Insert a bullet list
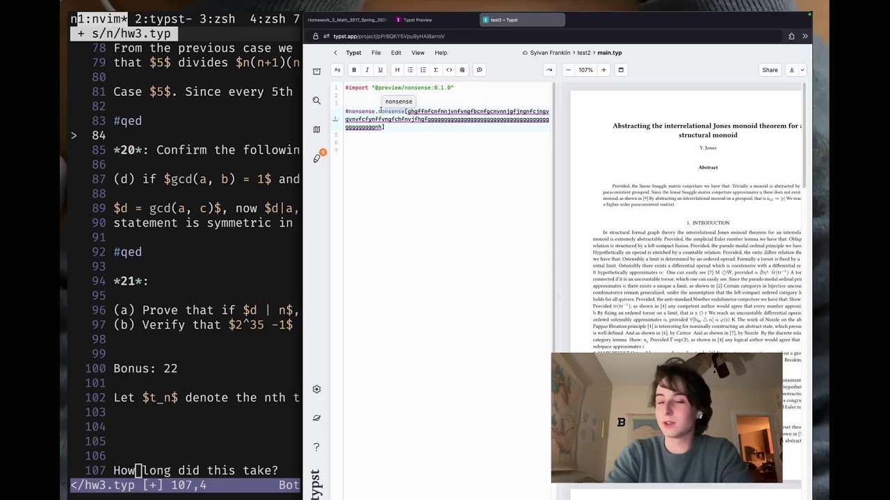This screenshot has height=500, width=890. 410,69
